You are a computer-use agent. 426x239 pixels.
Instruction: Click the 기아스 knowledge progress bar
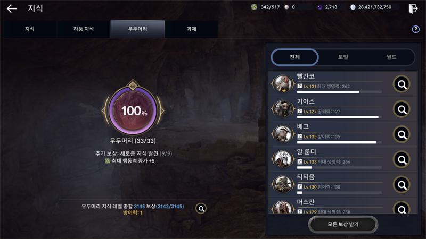(339, 117)
